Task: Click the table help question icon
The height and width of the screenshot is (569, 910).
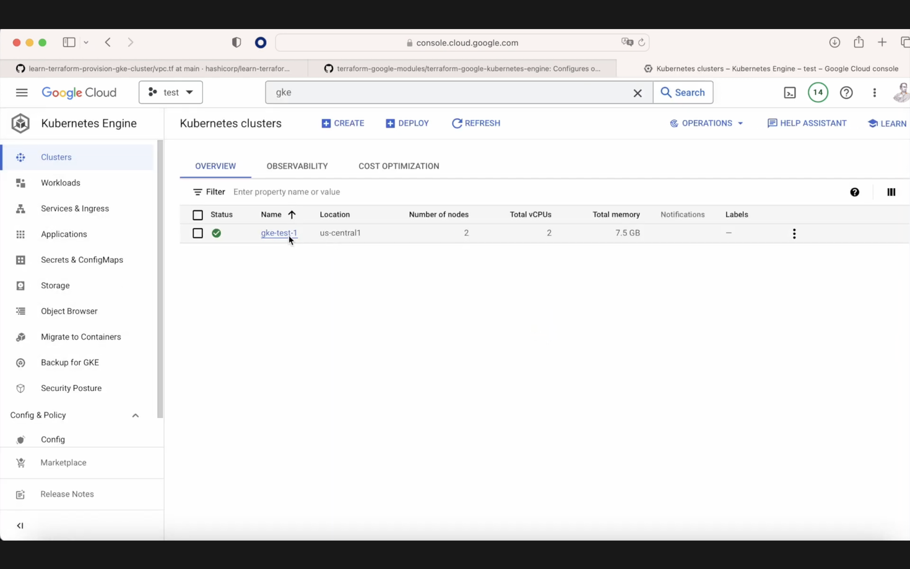Action: (x=855, y=192)
